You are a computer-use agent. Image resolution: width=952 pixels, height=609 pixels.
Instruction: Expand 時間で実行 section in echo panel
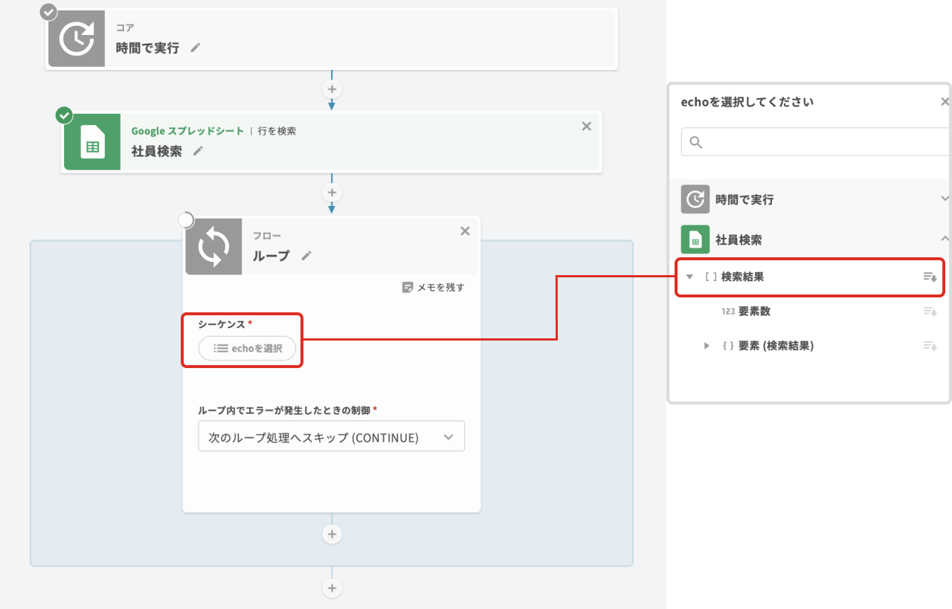click(945, 199)
